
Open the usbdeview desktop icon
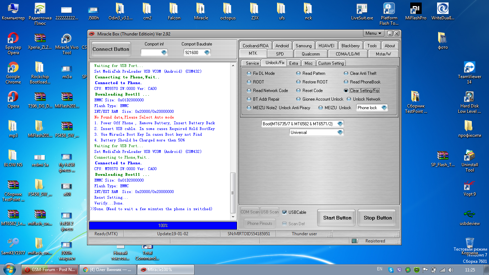tap(469, 217)
